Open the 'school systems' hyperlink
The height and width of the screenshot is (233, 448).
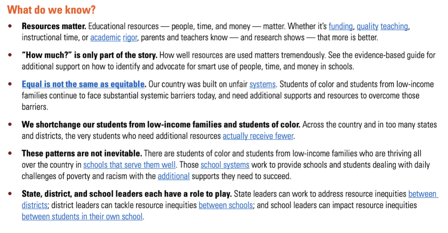click(x=225, y=165)
